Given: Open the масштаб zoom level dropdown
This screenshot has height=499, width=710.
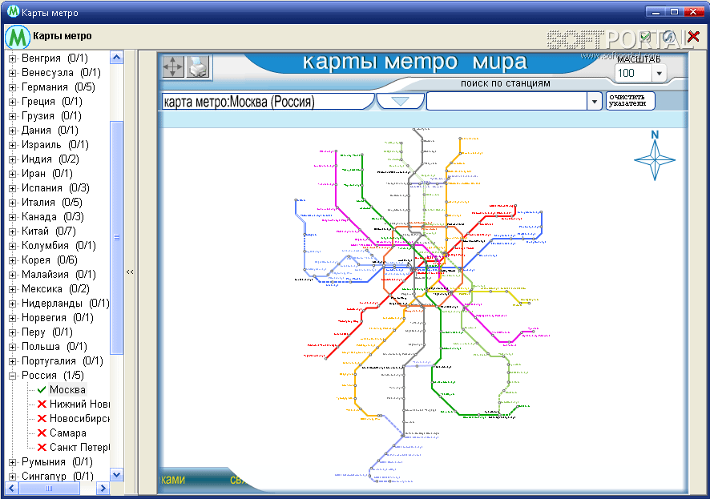Looking at the screenshot, I should 658,74.
